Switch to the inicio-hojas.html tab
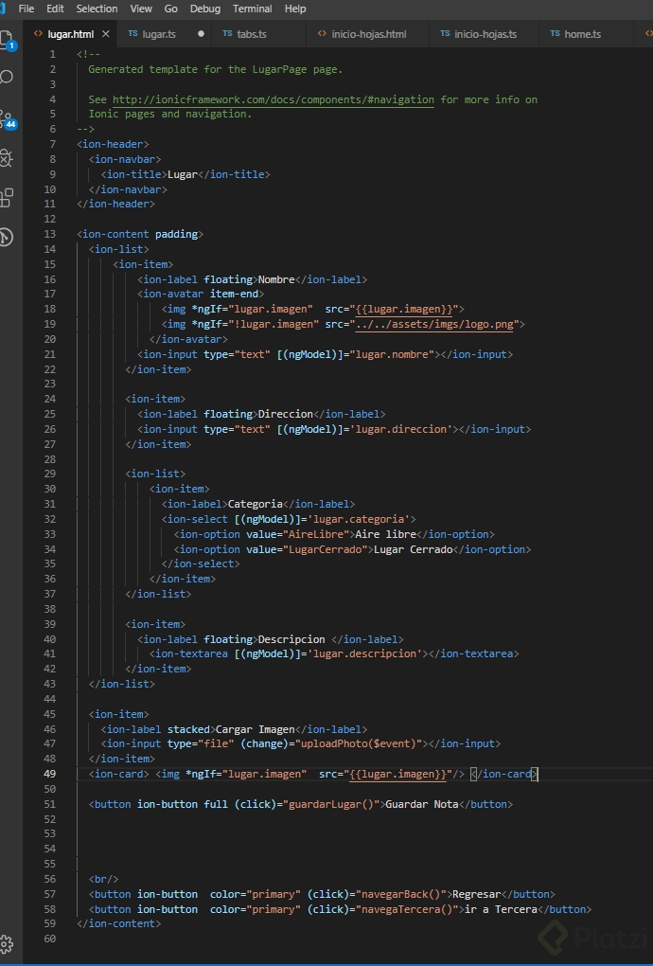Image resolution: width=653 pixels, height=966 pixels. coord(368,34)
